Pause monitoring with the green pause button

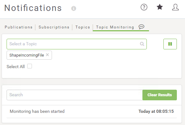170,44
